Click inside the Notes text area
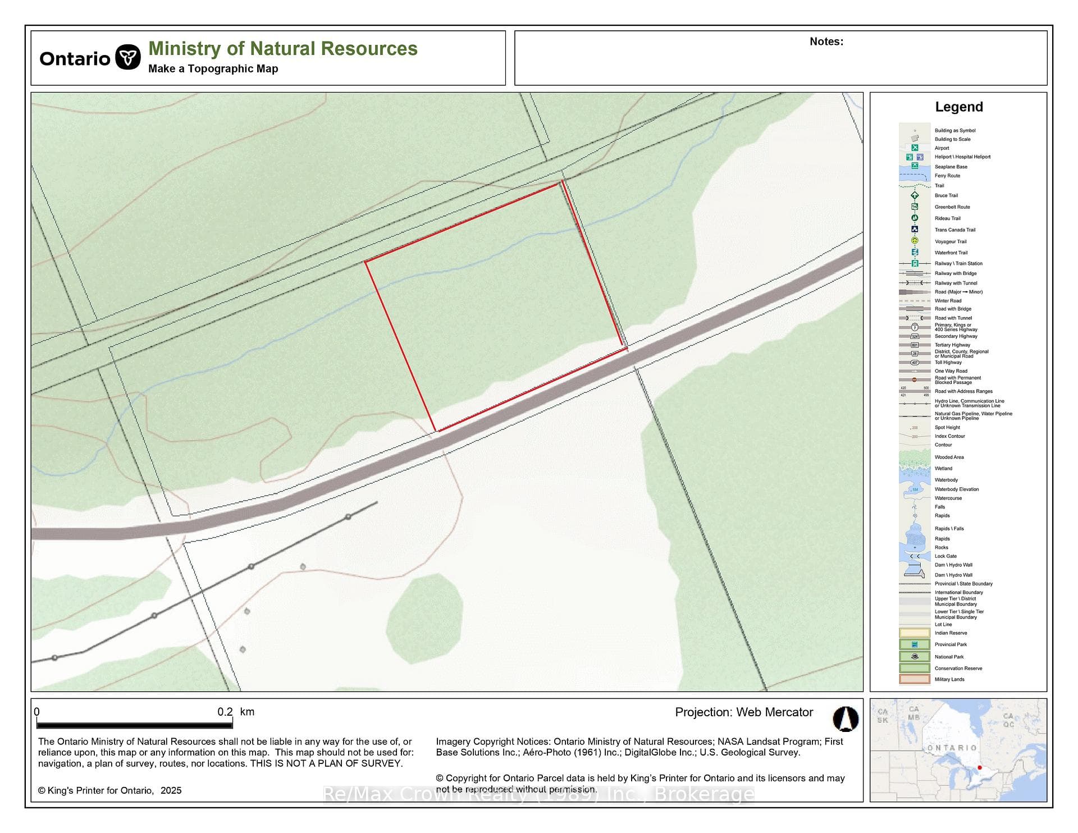The height and width of the screenshot is (833, 1078). (780, 63)
